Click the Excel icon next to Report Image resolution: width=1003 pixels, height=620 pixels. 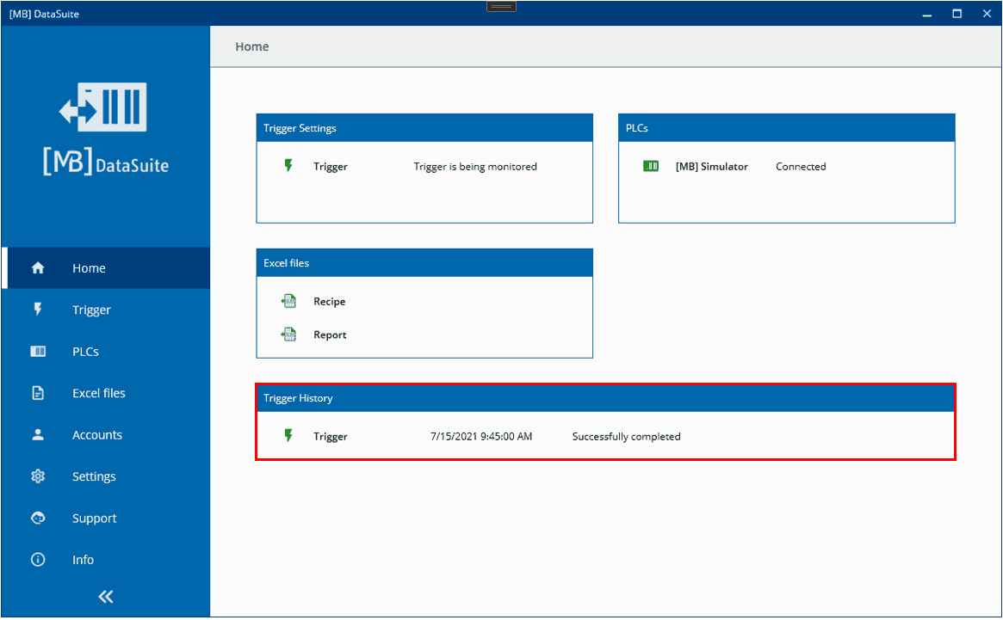coord(288,335)
